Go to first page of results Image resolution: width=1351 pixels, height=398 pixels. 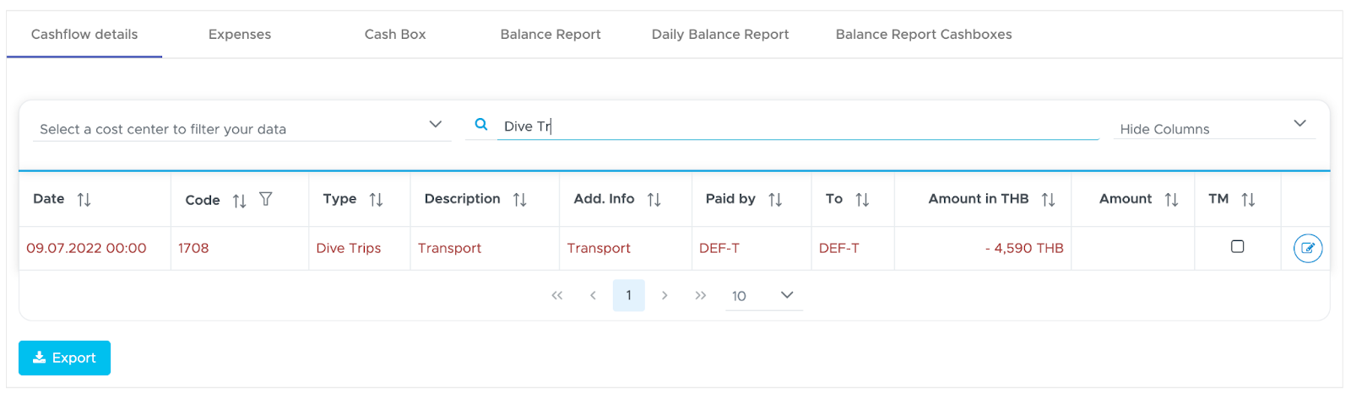[x=557, y=295]
